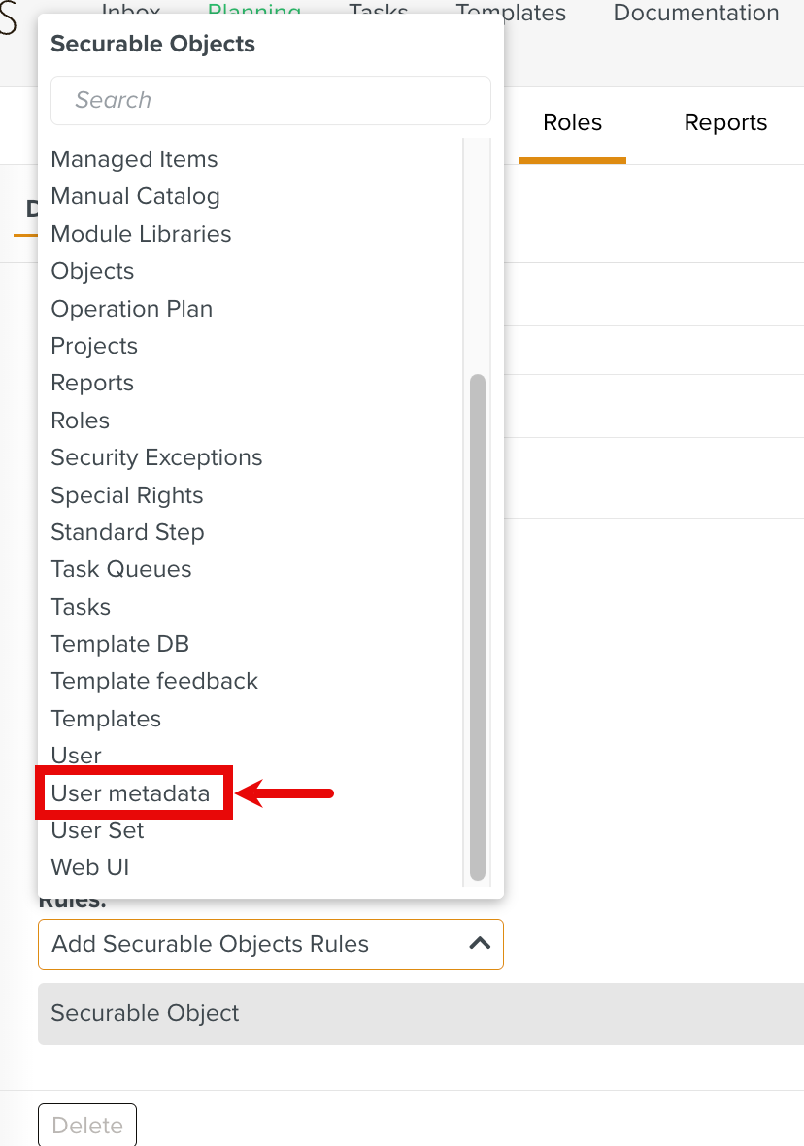Choose Managed Items option
This screenshot has height=1146, width=804.
[134, 159]
